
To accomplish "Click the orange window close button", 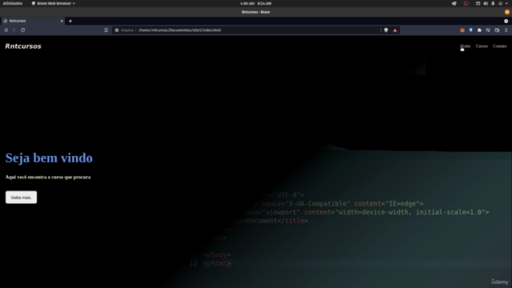I will (507, 12).
